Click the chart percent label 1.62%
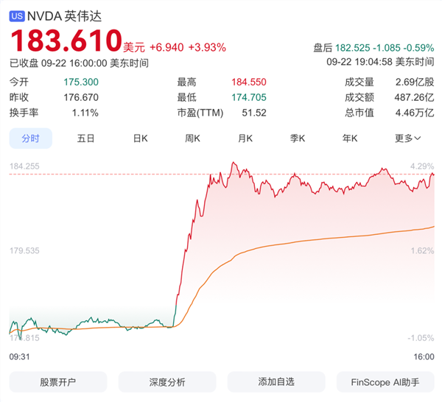The height and width of the screenshot is (402, 442). coord(422,250)
